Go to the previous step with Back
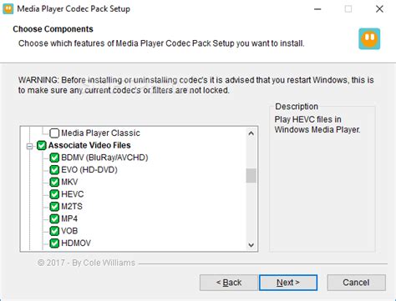The width and height of the screenshot is (396, 301). coord(229,283)
